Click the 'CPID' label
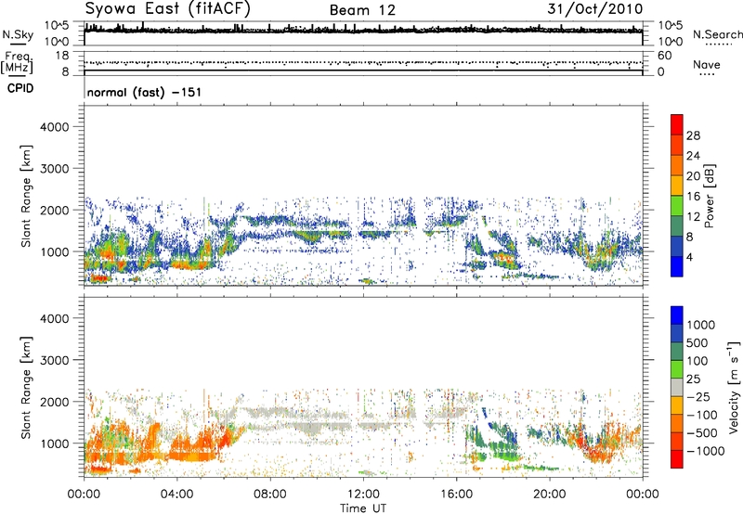The width and height of the screenshot is (743, 514). [20, 88]
